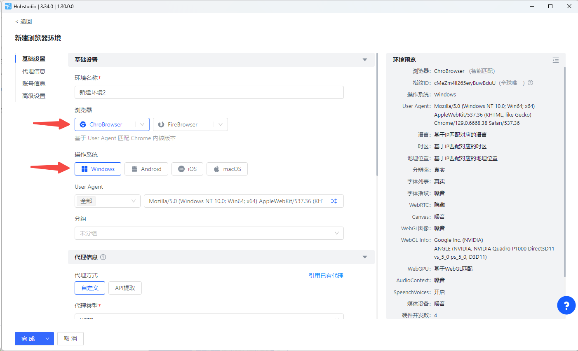The height and width of the screenshot is (351, 578).
Task: Click the form area vertical scrollbar
Action: [x=377, y=115]
